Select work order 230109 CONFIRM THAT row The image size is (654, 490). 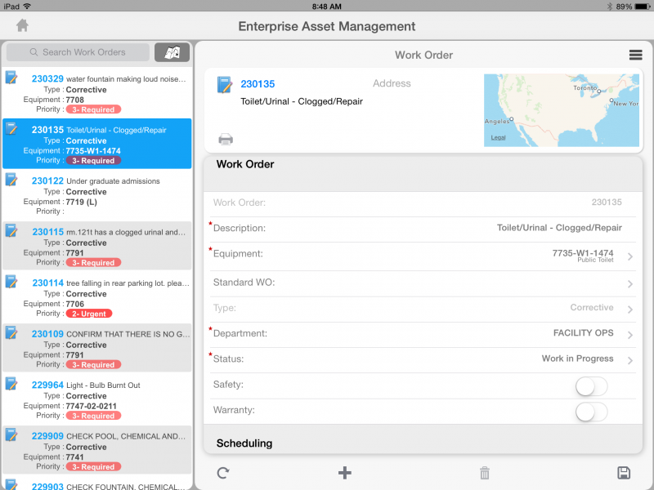pos(96,348)
